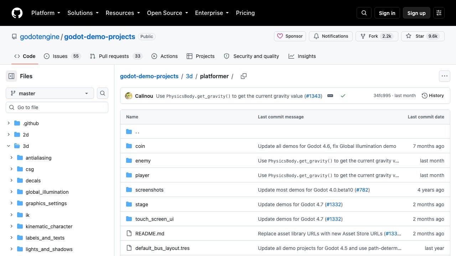This screenshot has height=256, width=456.
Task: Open the appearance settings icon in header
Action: [439, 13]
